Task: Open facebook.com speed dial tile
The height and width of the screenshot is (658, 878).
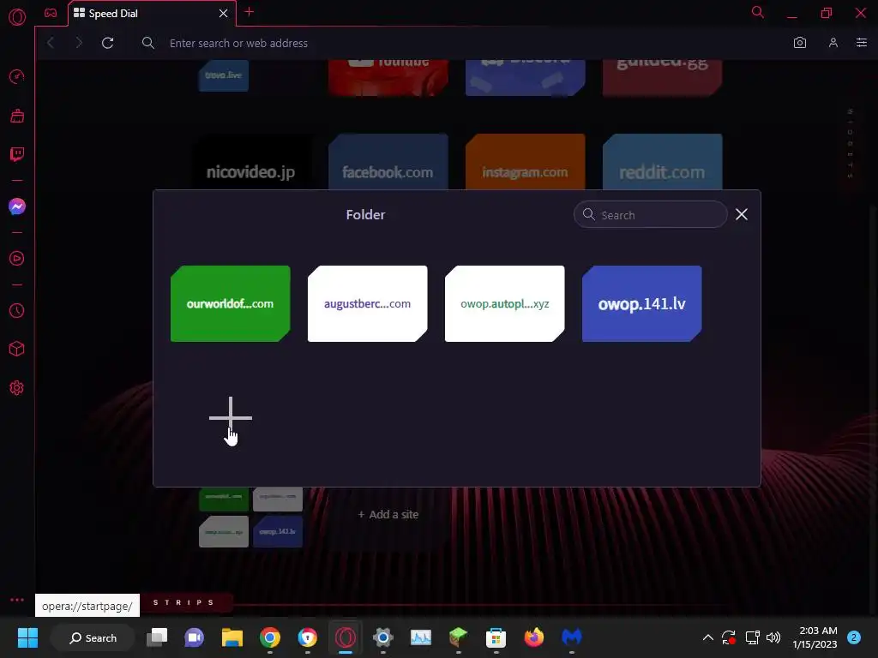Action: click(x=388, y=162)
